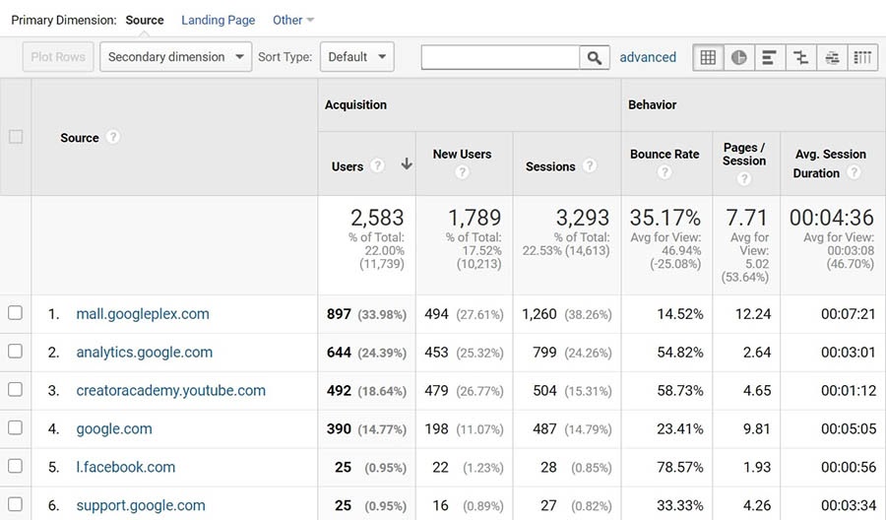This screenshot has width=886, height=520.
Task: Sort by Sessions column header
Action: click(x=550, y=166)
